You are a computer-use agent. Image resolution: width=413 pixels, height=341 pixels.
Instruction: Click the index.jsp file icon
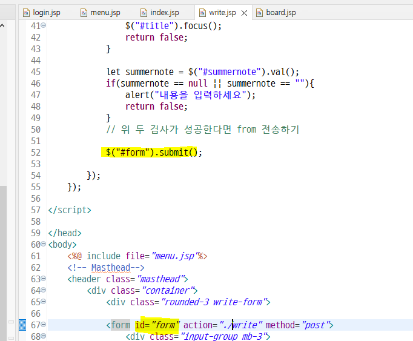[x=144, y=12]
